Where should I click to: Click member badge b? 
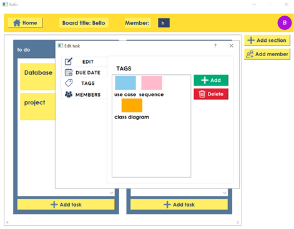164,23
